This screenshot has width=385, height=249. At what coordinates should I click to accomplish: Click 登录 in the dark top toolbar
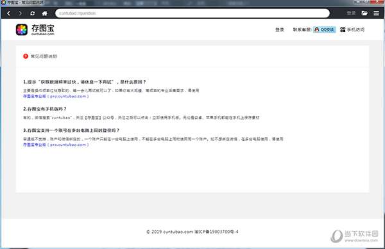click(351, 13)
